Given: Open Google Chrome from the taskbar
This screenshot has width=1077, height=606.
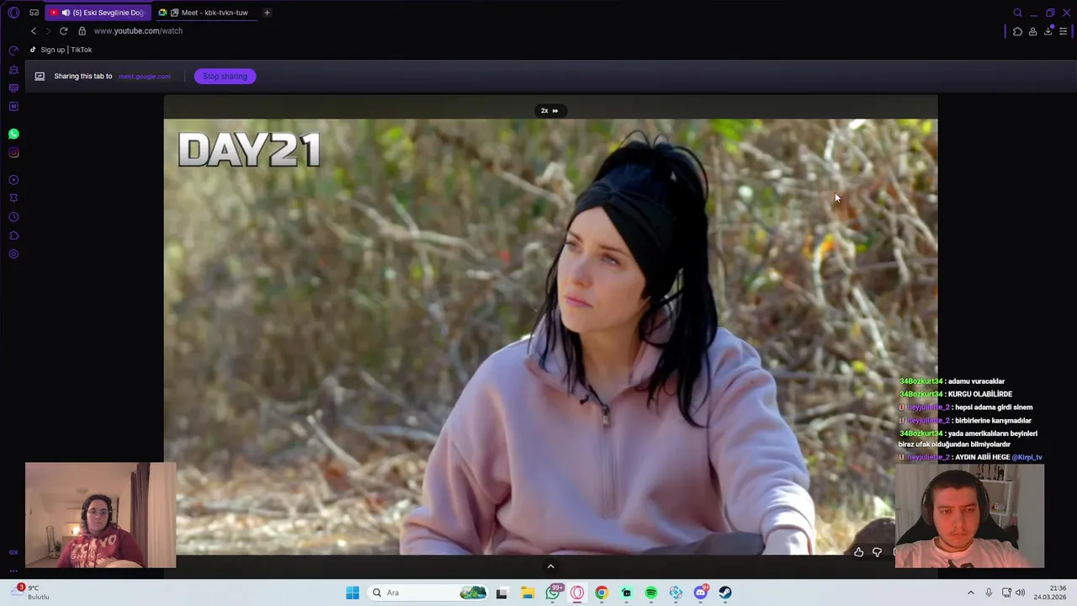Looking at the screenshot, I should pyautogui.click(x=602, y=593).
